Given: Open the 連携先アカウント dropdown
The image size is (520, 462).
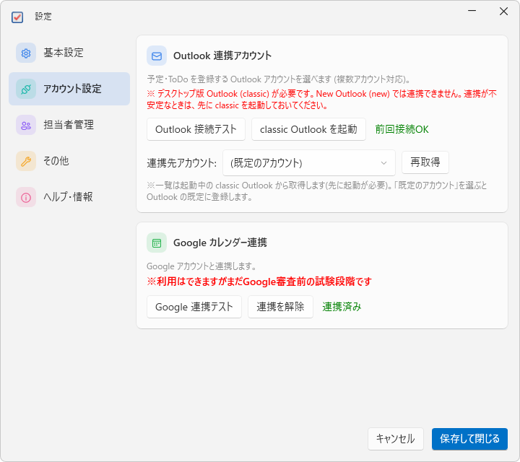Looking at the screenshot, I should click(x=309, y=163).
